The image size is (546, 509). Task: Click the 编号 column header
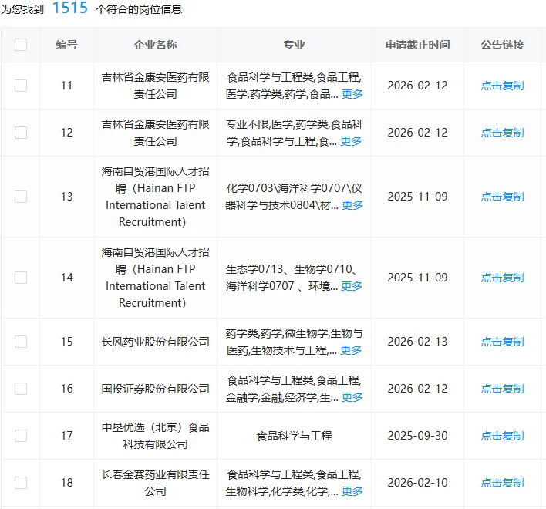click(66, 45)
